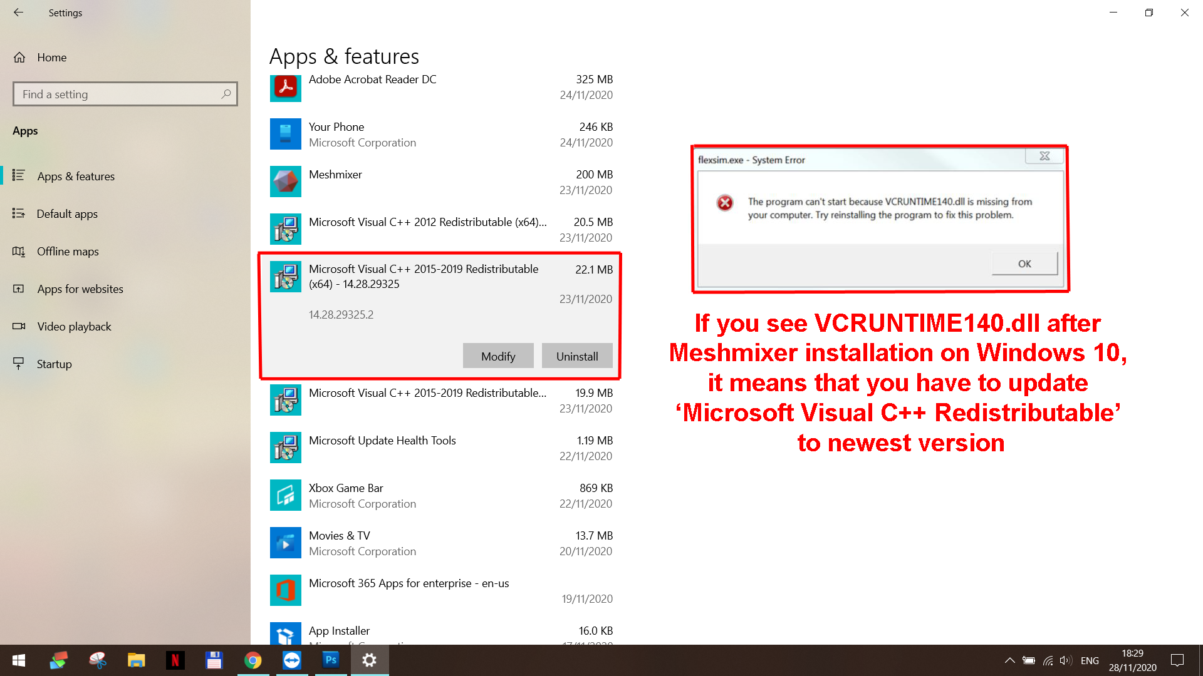Open Home settings section
1203x676 pixels.
(x=51, y=56)
